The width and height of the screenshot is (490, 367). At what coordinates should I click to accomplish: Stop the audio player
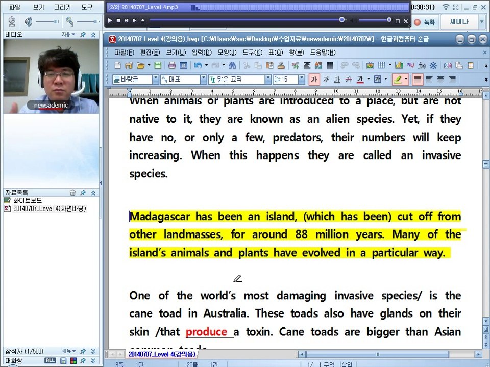click(x=118, y=20)
